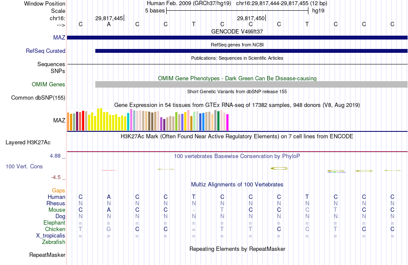The image size is (408, 265).
Task: Click position marker 29,817,450 on ruler
Action: [250, 18]
